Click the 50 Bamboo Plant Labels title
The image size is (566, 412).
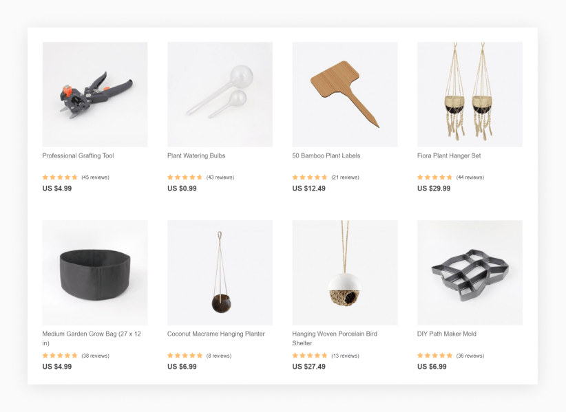pyautogui.click(x=326, y=155)
